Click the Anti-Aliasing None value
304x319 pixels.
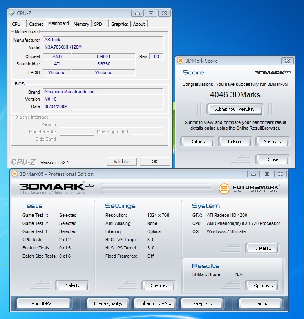click(x=152, y=223)
